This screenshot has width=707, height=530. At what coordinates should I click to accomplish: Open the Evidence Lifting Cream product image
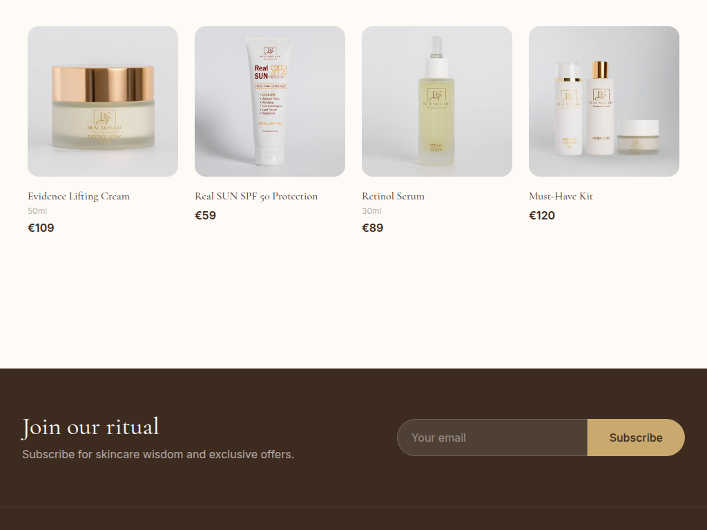103,101
